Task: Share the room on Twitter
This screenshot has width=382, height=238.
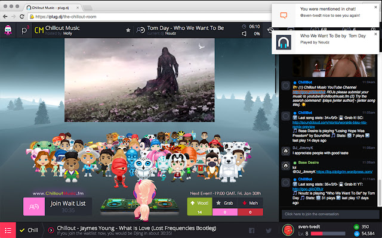Action: [x=269, y=230]
